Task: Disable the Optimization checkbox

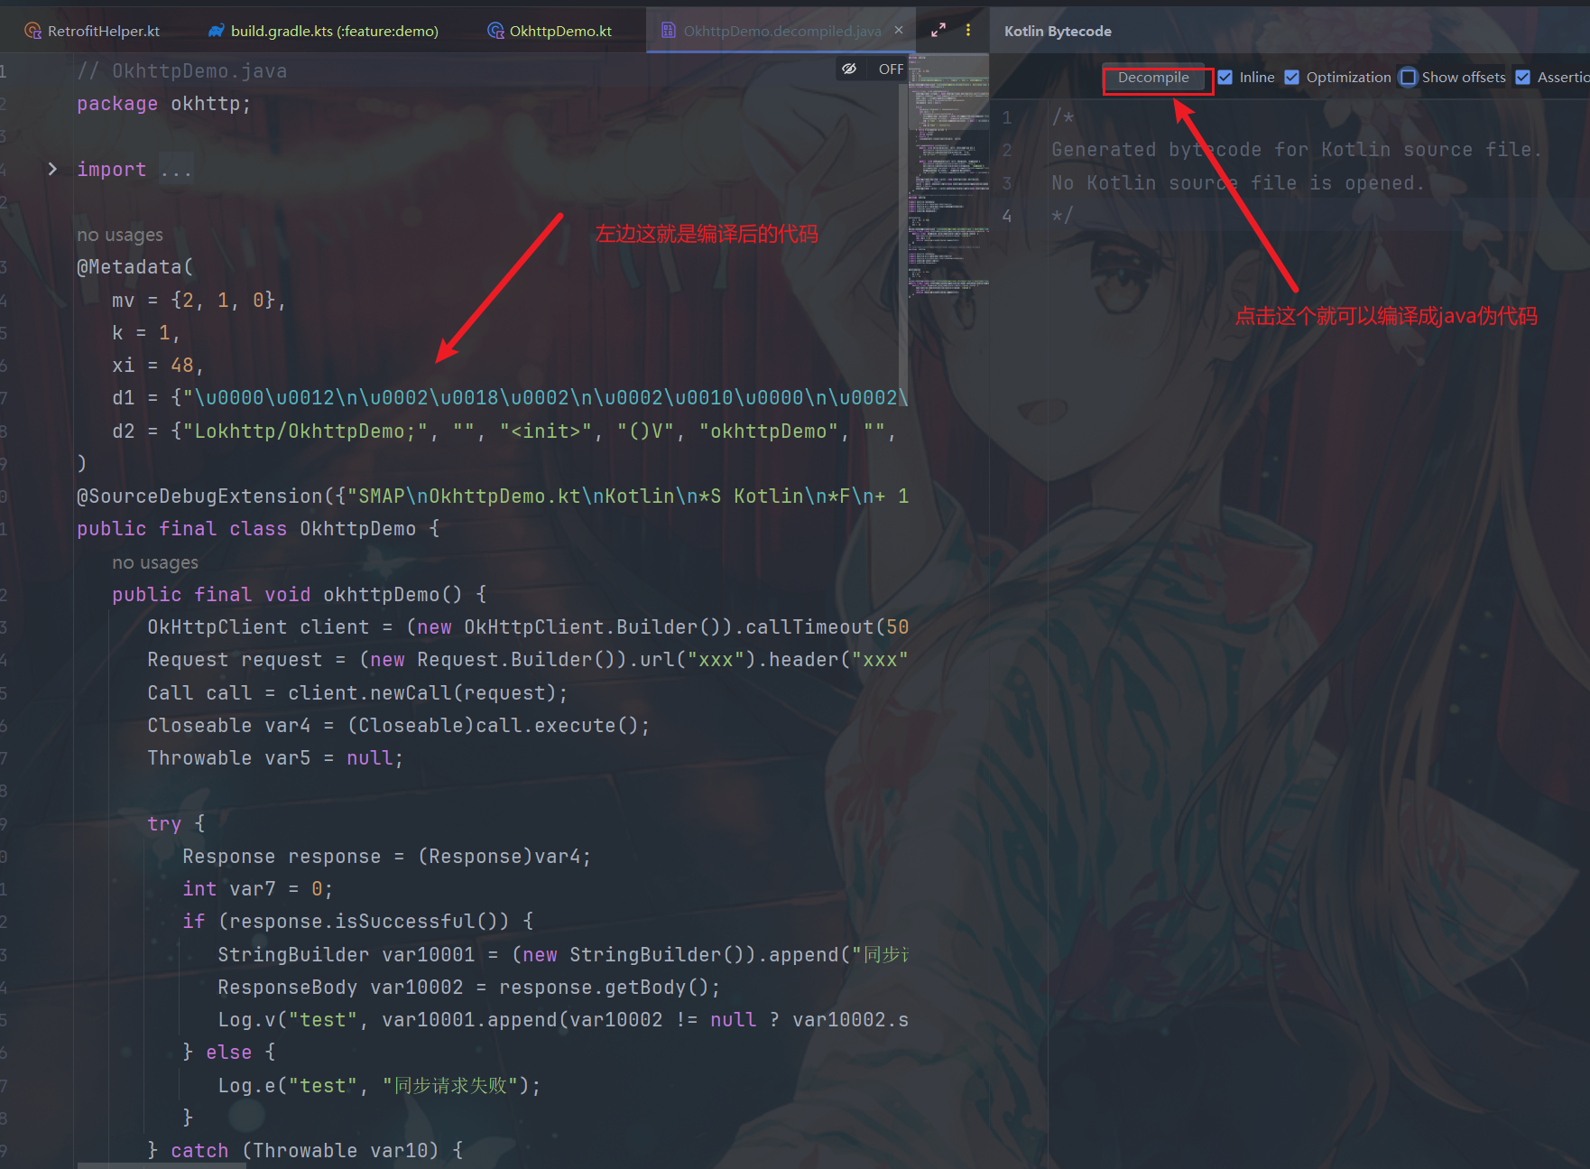Action: click(x=1292, y=78)
